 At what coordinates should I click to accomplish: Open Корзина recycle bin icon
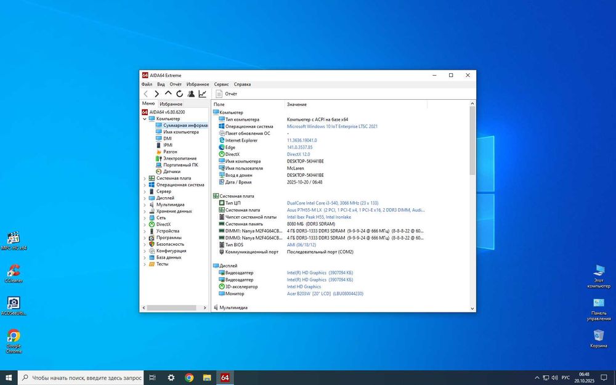tap(599, 339)
